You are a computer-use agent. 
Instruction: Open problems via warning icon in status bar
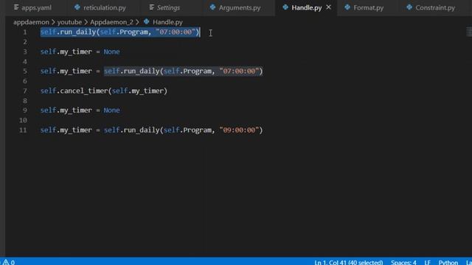point(8,262)
